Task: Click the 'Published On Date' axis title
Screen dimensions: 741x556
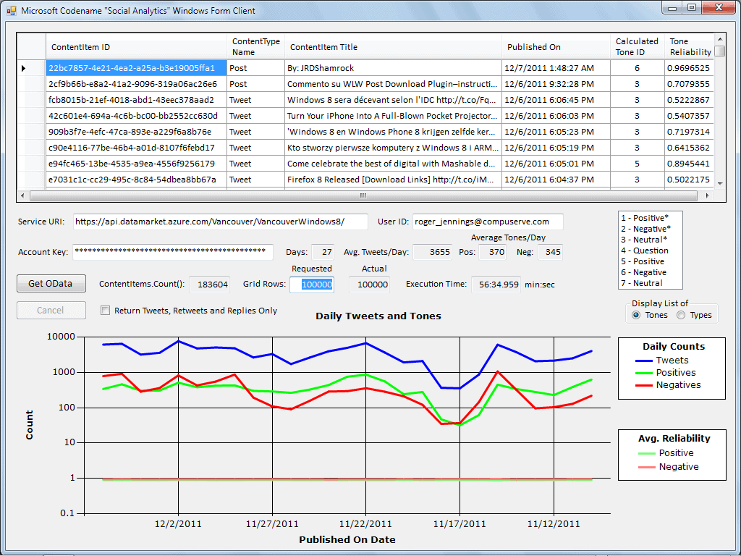Action: (x=347, y=539)
